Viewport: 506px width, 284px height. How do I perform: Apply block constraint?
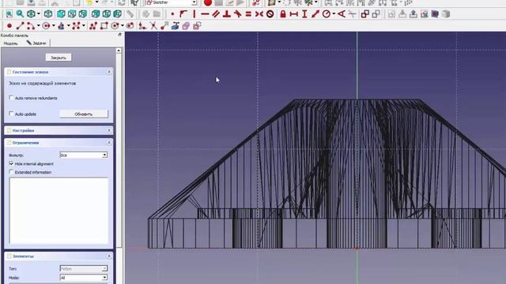[x=270, y=14]
